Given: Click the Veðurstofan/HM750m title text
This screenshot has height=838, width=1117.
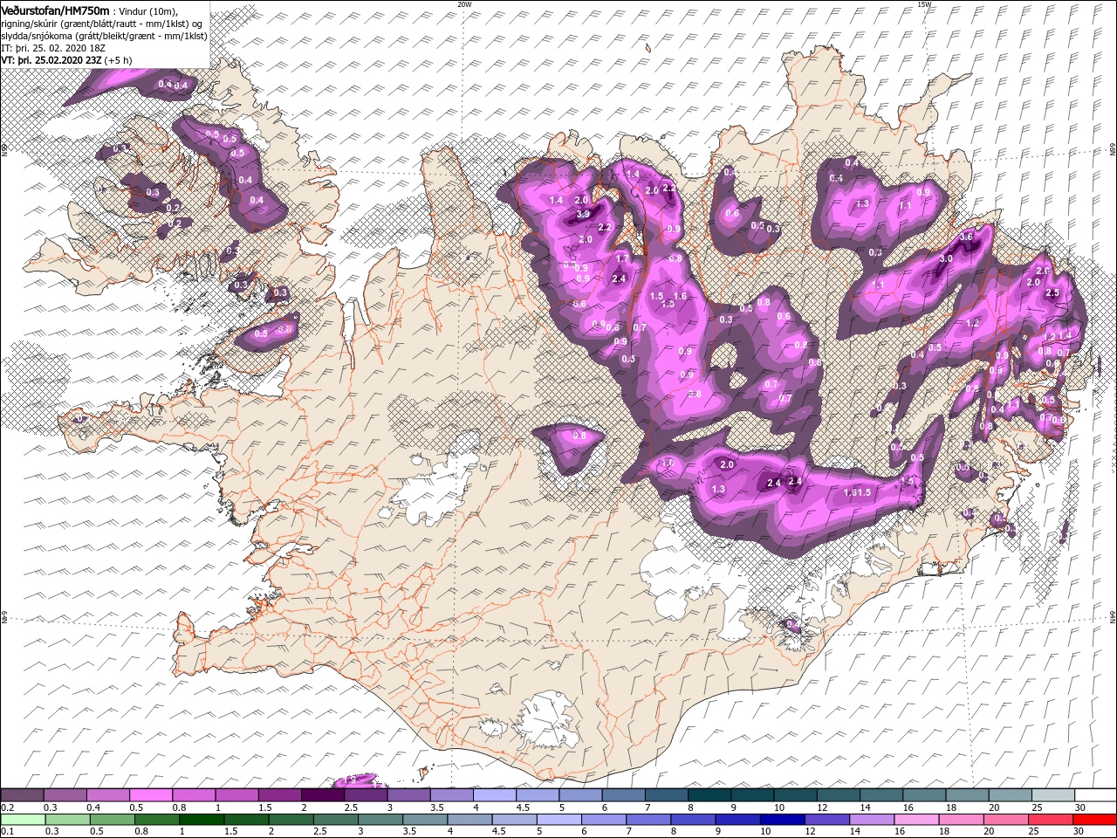Looking at the screenshot, I should pyautogui.click(x=55, y=10).
